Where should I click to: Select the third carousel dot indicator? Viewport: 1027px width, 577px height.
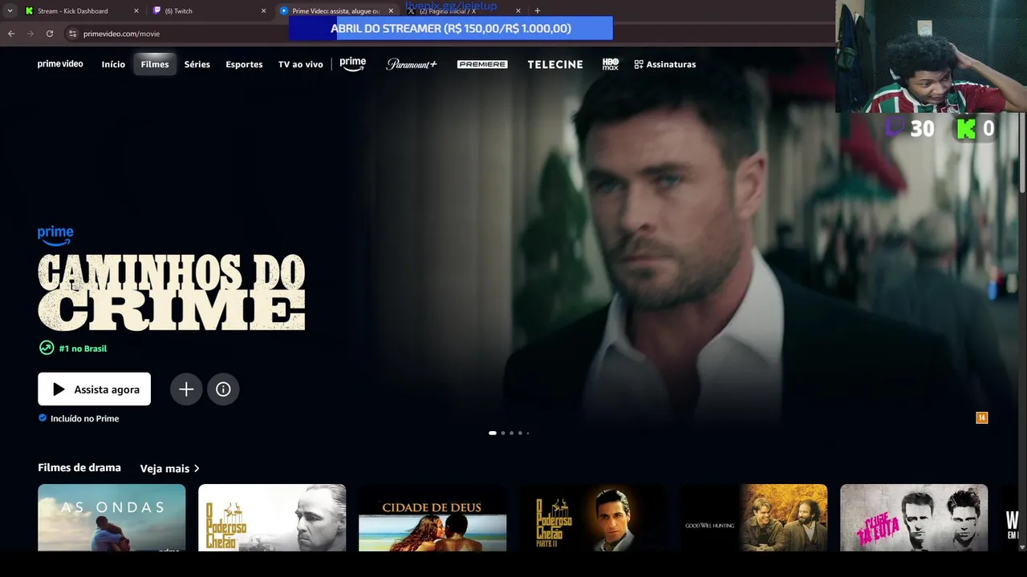(x=511, y=433)
